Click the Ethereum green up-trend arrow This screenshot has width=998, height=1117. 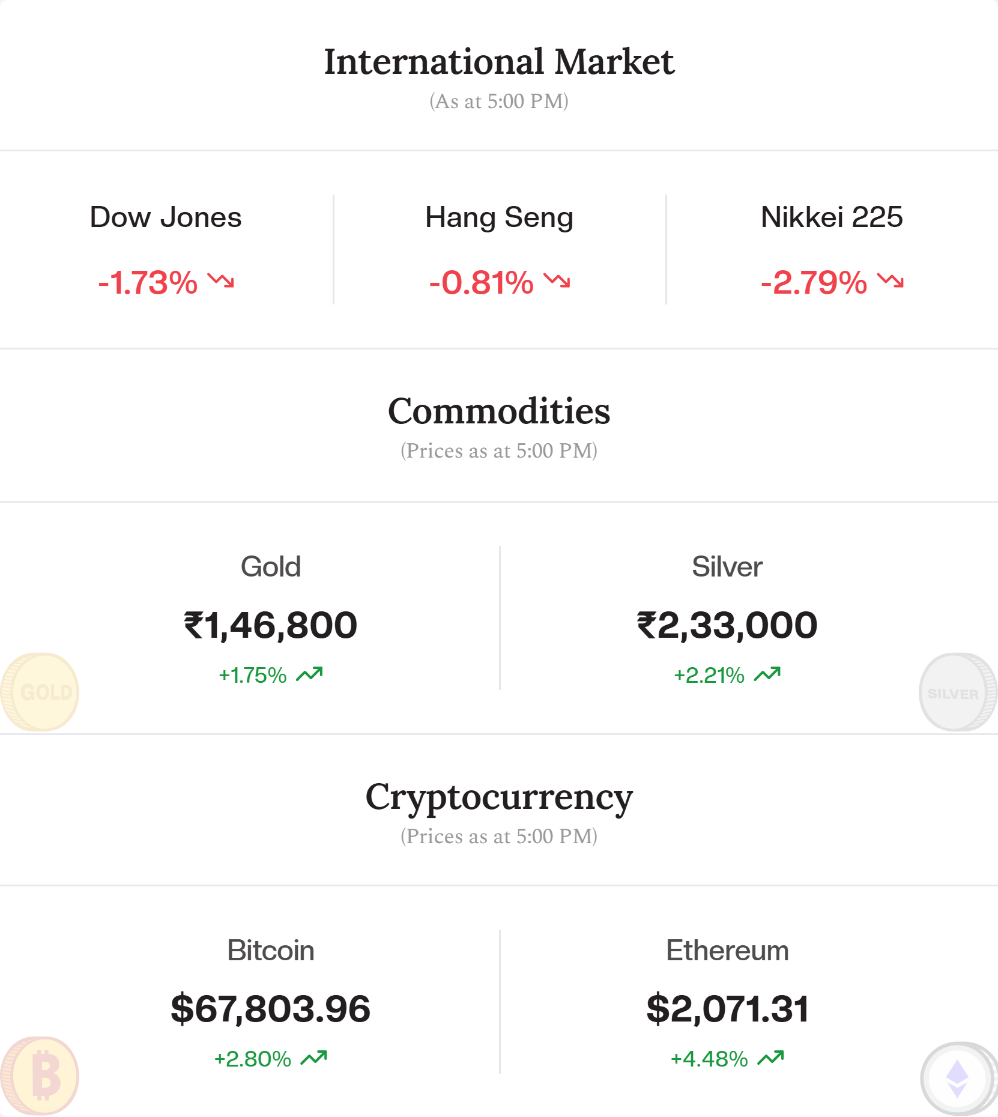(771, 1058)
